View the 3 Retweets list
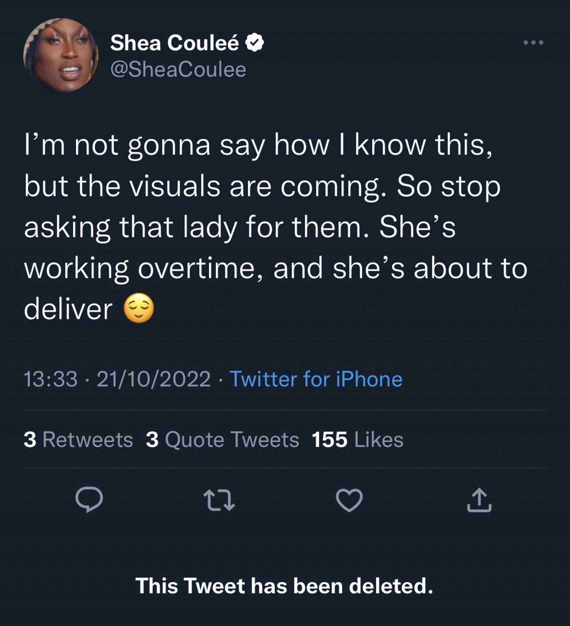 (x=78, y=440)
